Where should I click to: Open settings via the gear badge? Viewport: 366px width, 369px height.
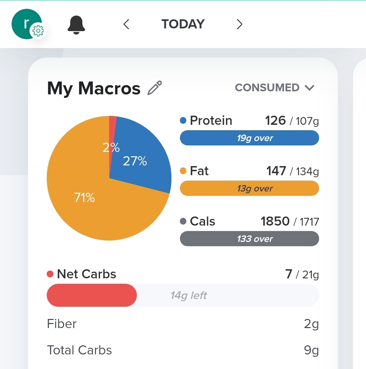[38, 31]
